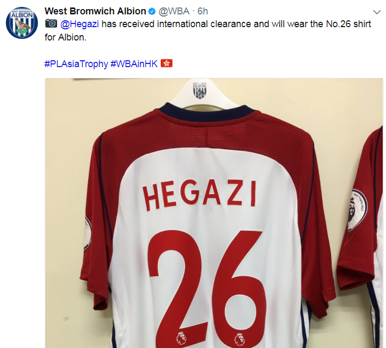Click the Asia Trophy sleeve badge on right shirt

358,210
